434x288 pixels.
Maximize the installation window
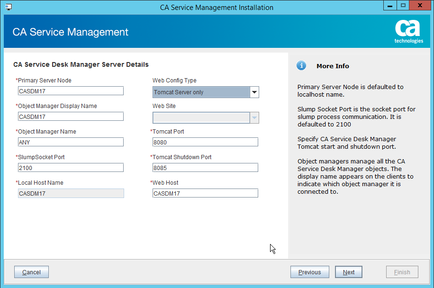coord(403,6)
